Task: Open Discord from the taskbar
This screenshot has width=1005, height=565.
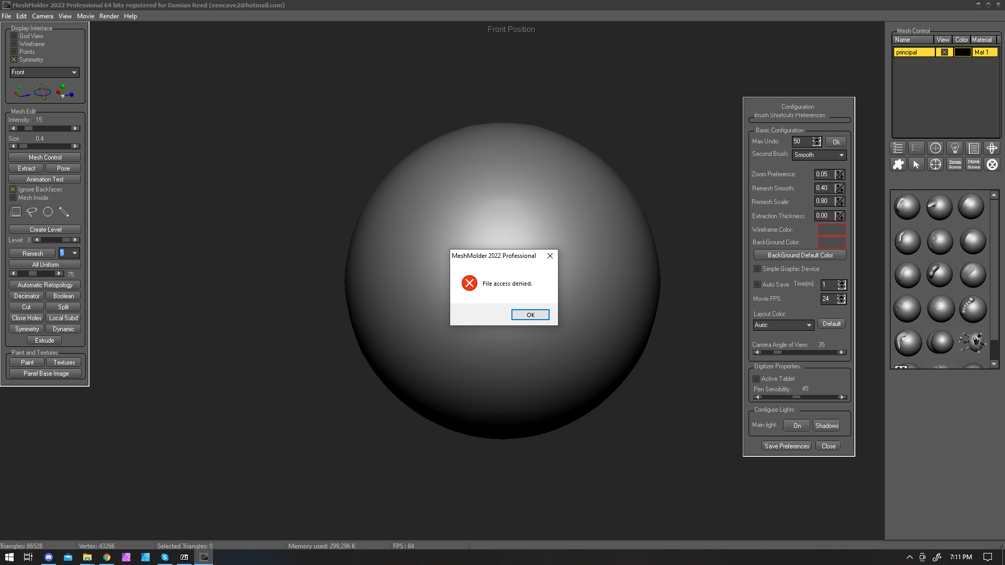Action: [49, 557]
